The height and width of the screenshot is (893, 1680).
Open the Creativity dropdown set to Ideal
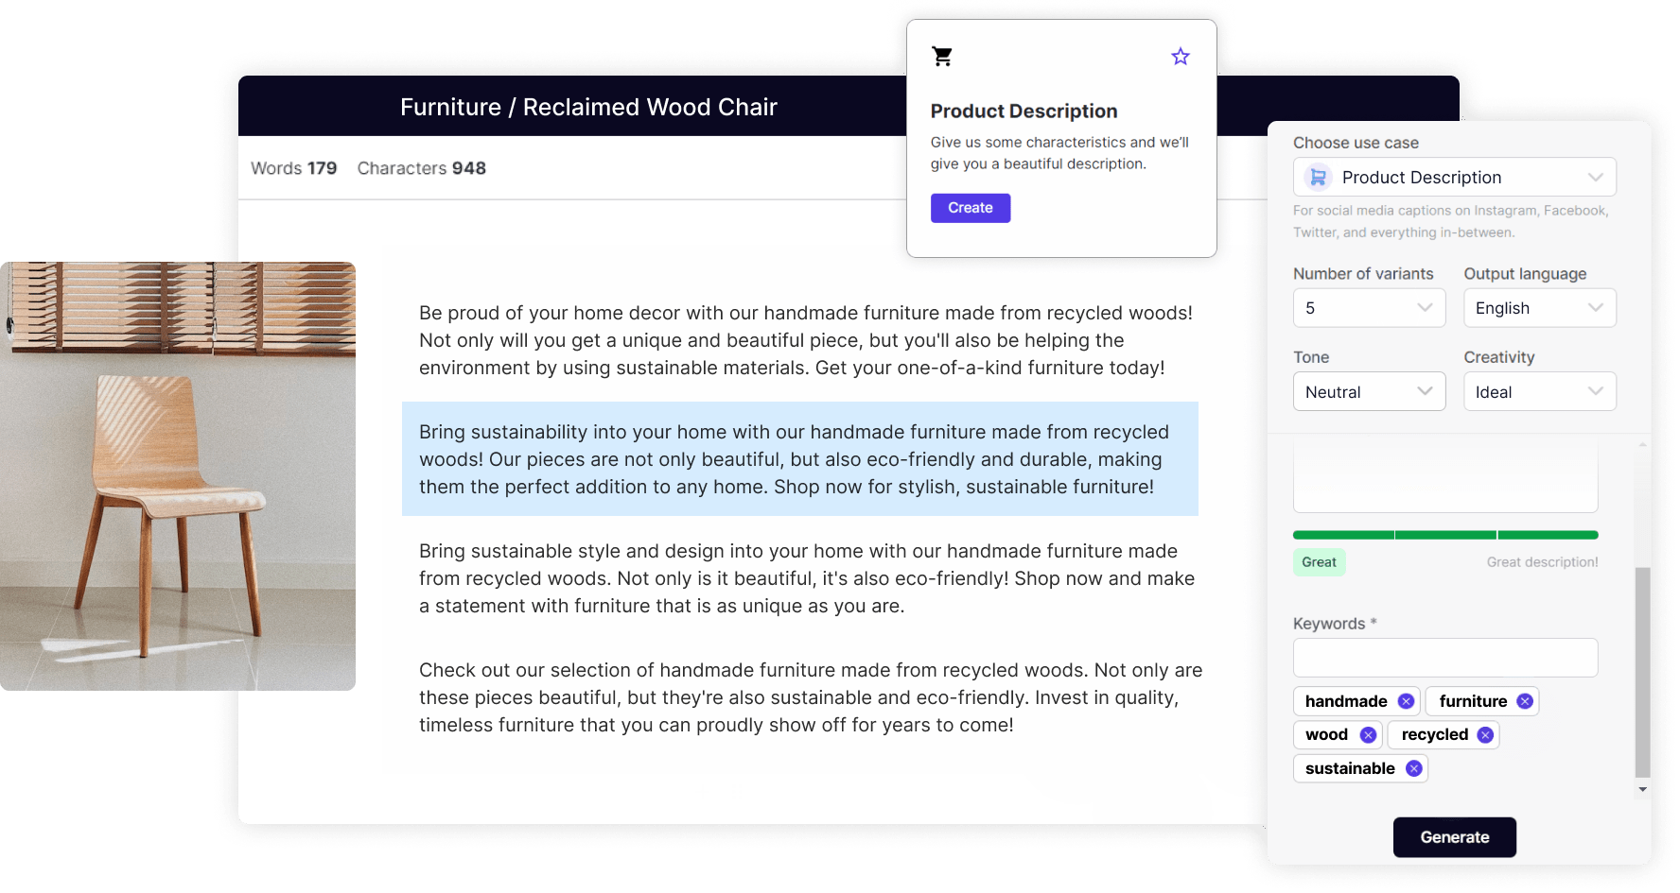[x=1540, y=391]
